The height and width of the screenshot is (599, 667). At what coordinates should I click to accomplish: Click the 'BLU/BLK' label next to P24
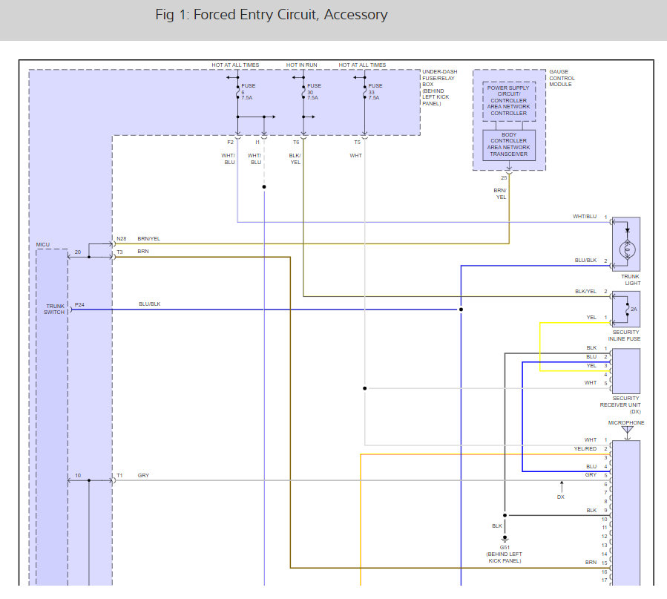coord(150,304)
